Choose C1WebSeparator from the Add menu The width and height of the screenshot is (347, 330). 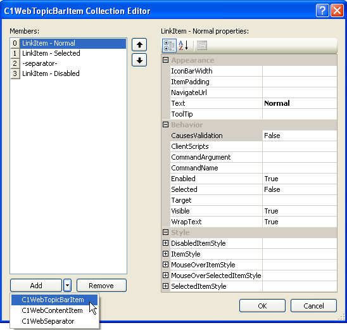pyautogui.click(x=54, y=321)
